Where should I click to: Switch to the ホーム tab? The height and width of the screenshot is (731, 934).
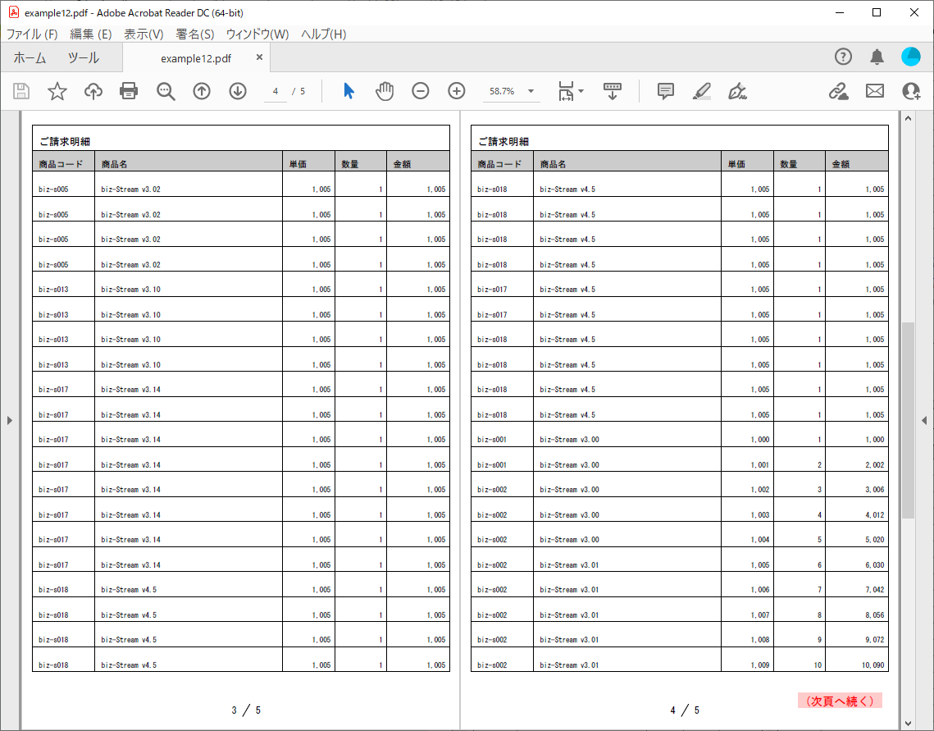click(x=30, y=57)
